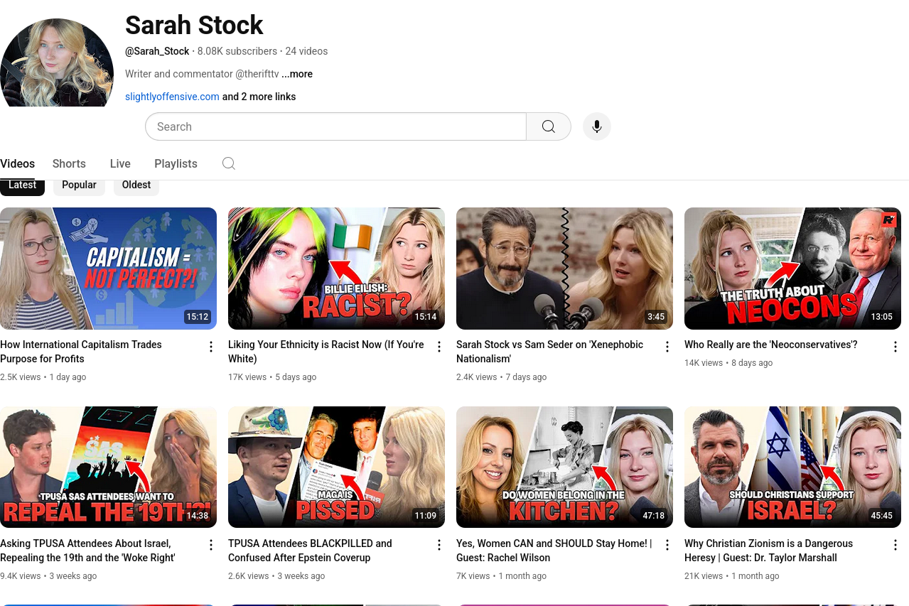Viewport: 909px width, 606px height.
Task: Open title 'Why Christian Zionism is a Dangerous Heresy'
Action: point(768,551)
